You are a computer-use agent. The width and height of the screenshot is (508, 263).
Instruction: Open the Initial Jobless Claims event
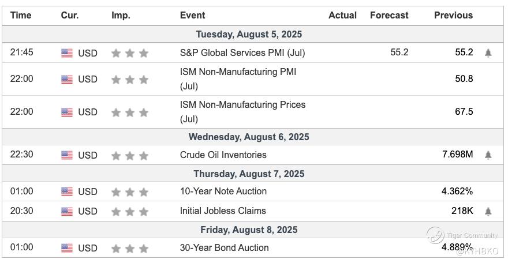[223, 211]
